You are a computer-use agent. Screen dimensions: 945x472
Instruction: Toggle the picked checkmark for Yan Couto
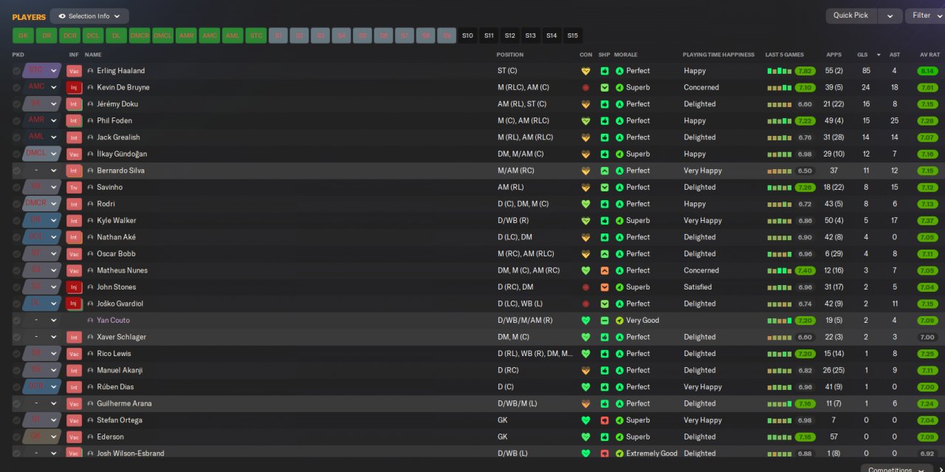(16, 321)
